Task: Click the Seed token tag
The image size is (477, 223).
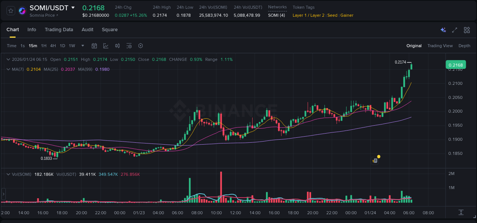Action: click(332, 15)
